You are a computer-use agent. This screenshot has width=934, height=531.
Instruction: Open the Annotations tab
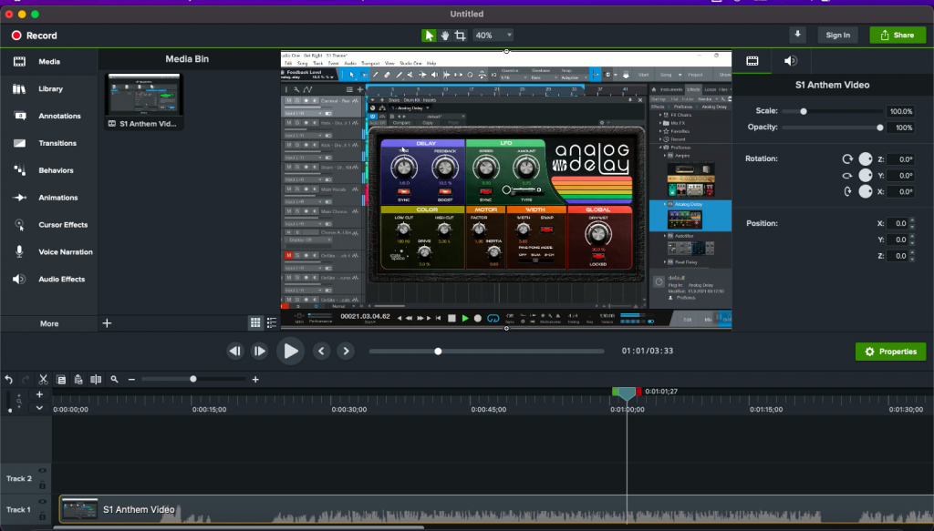click(x=49, y=116)
